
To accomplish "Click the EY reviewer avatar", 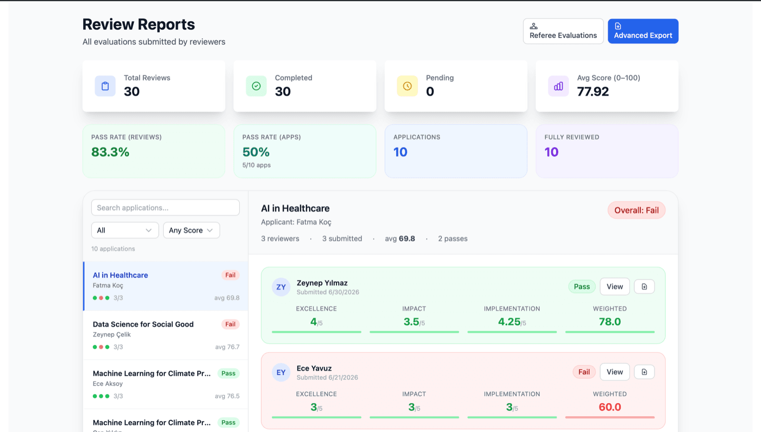I will click(x=281, y=372).
